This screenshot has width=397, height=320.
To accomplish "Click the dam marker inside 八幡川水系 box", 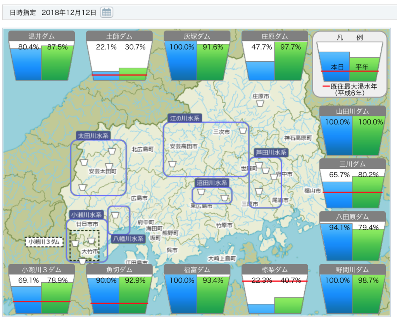I will pos(115,214).
